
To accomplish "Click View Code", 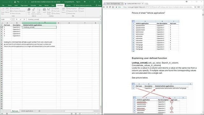I will pos(55,11).
